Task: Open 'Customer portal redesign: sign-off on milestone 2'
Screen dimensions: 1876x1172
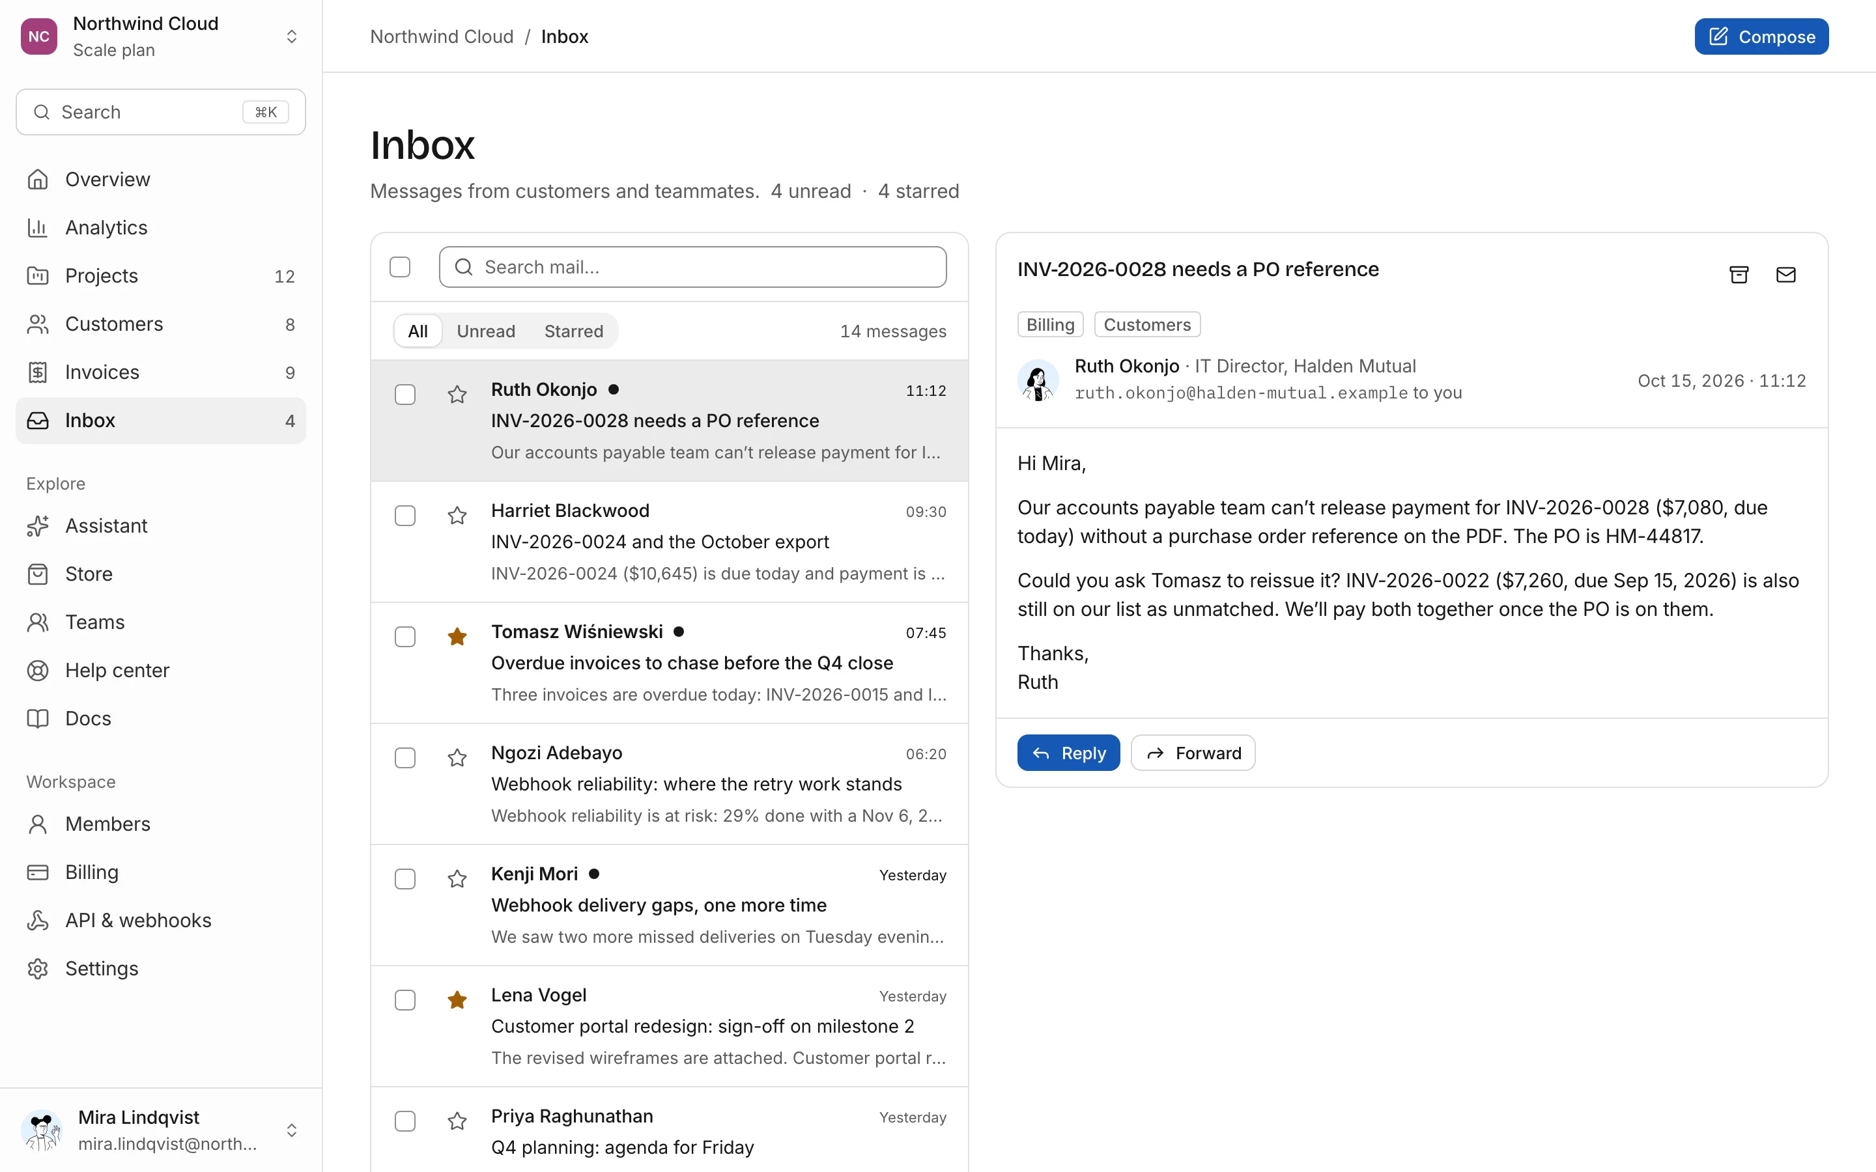Action: tap(670, 1026)
